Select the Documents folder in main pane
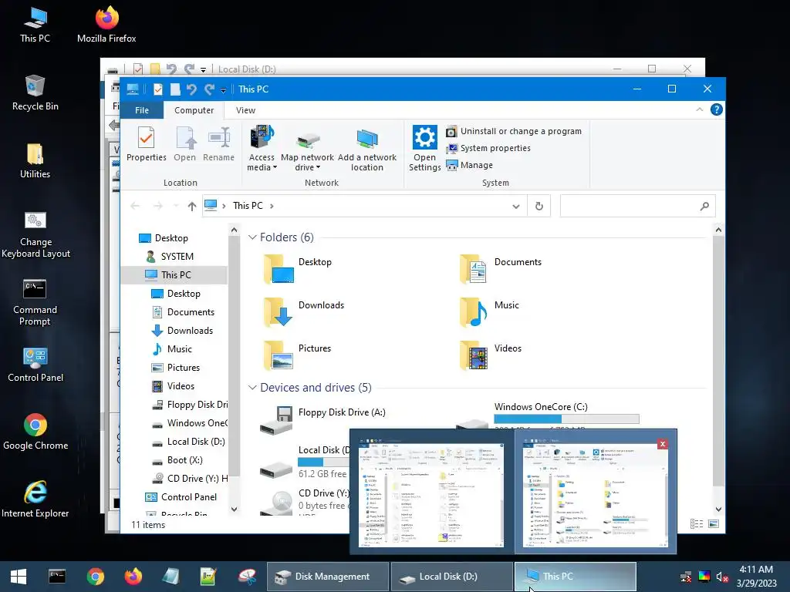The height and width of the screenshot is (592, 790). 500,269
